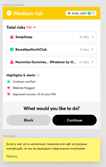Click the Ethereum logo in address pill
106x167 pixels.
[69, 13]
